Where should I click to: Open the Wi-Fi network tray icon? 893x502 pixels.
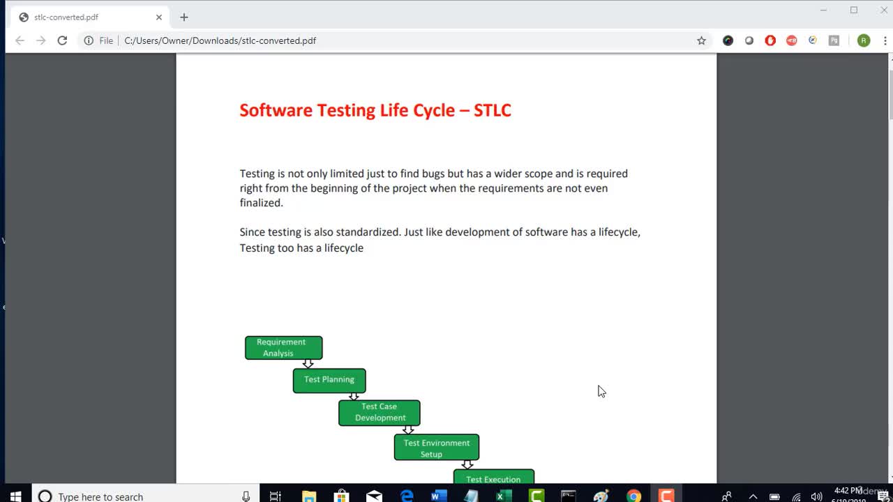(x=796, y=496)
